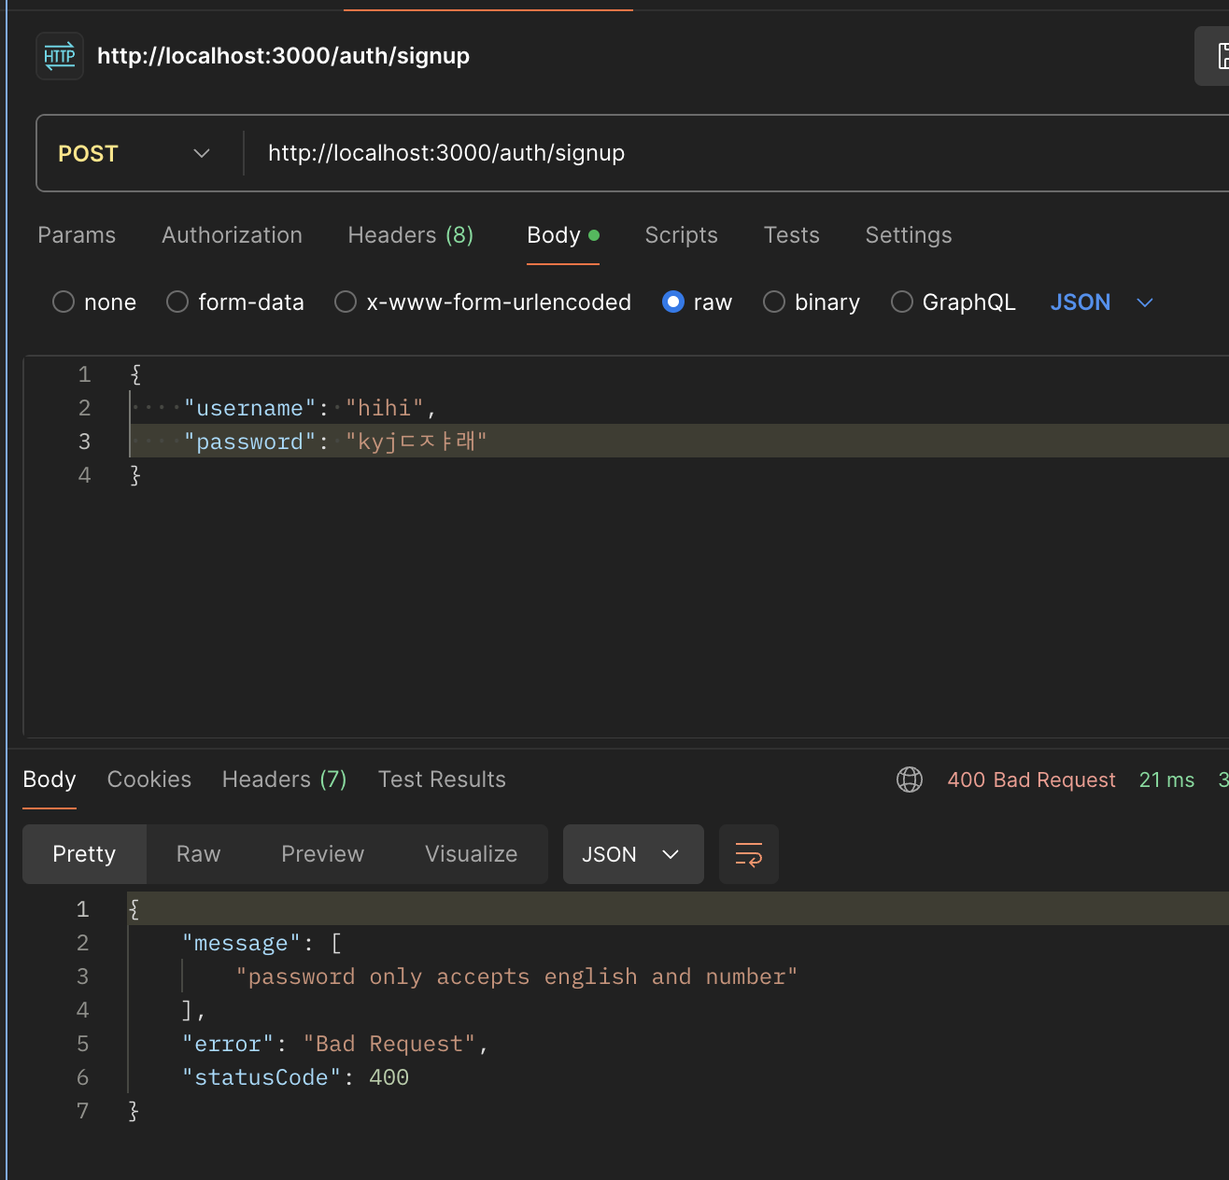Select the x-www-form-urlencoded radio option

346,302
